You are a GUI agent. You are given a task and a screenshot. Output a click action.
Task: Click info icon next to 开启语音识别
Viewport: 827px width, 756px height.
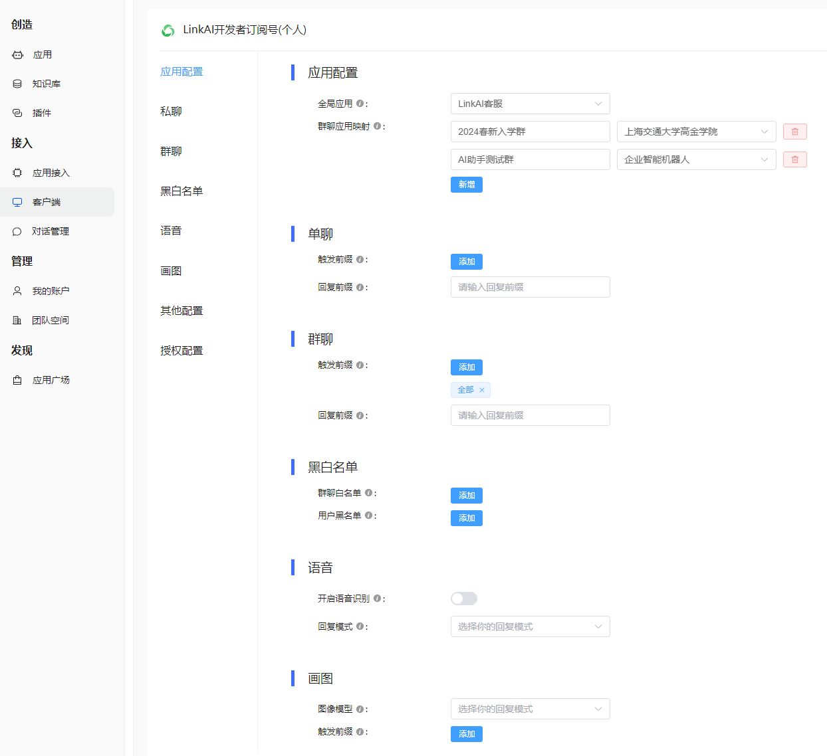377,599
